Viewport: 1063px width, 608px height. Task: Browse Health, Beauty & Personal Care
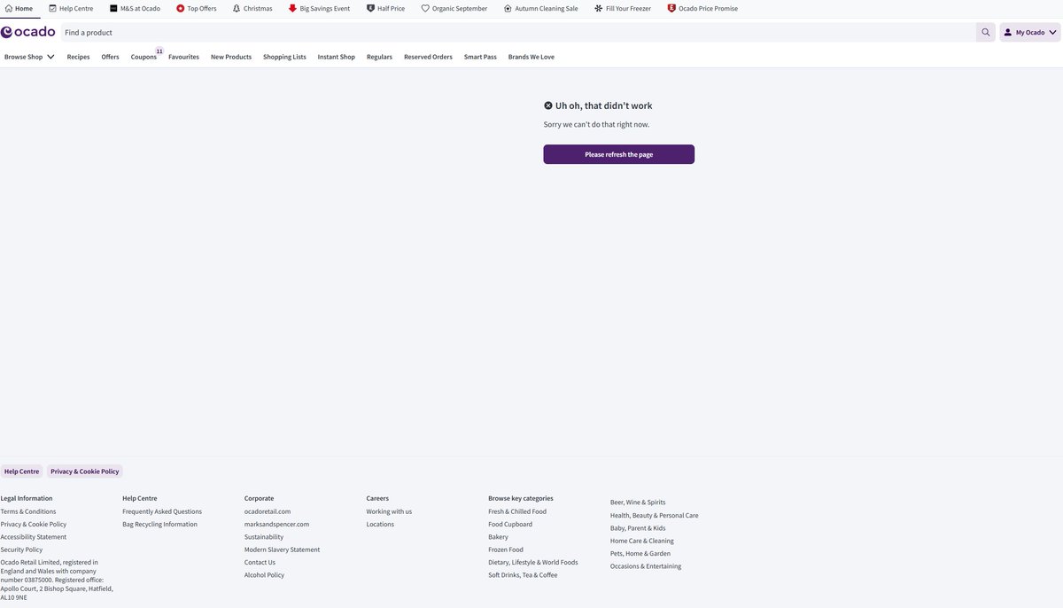(654, 515)
